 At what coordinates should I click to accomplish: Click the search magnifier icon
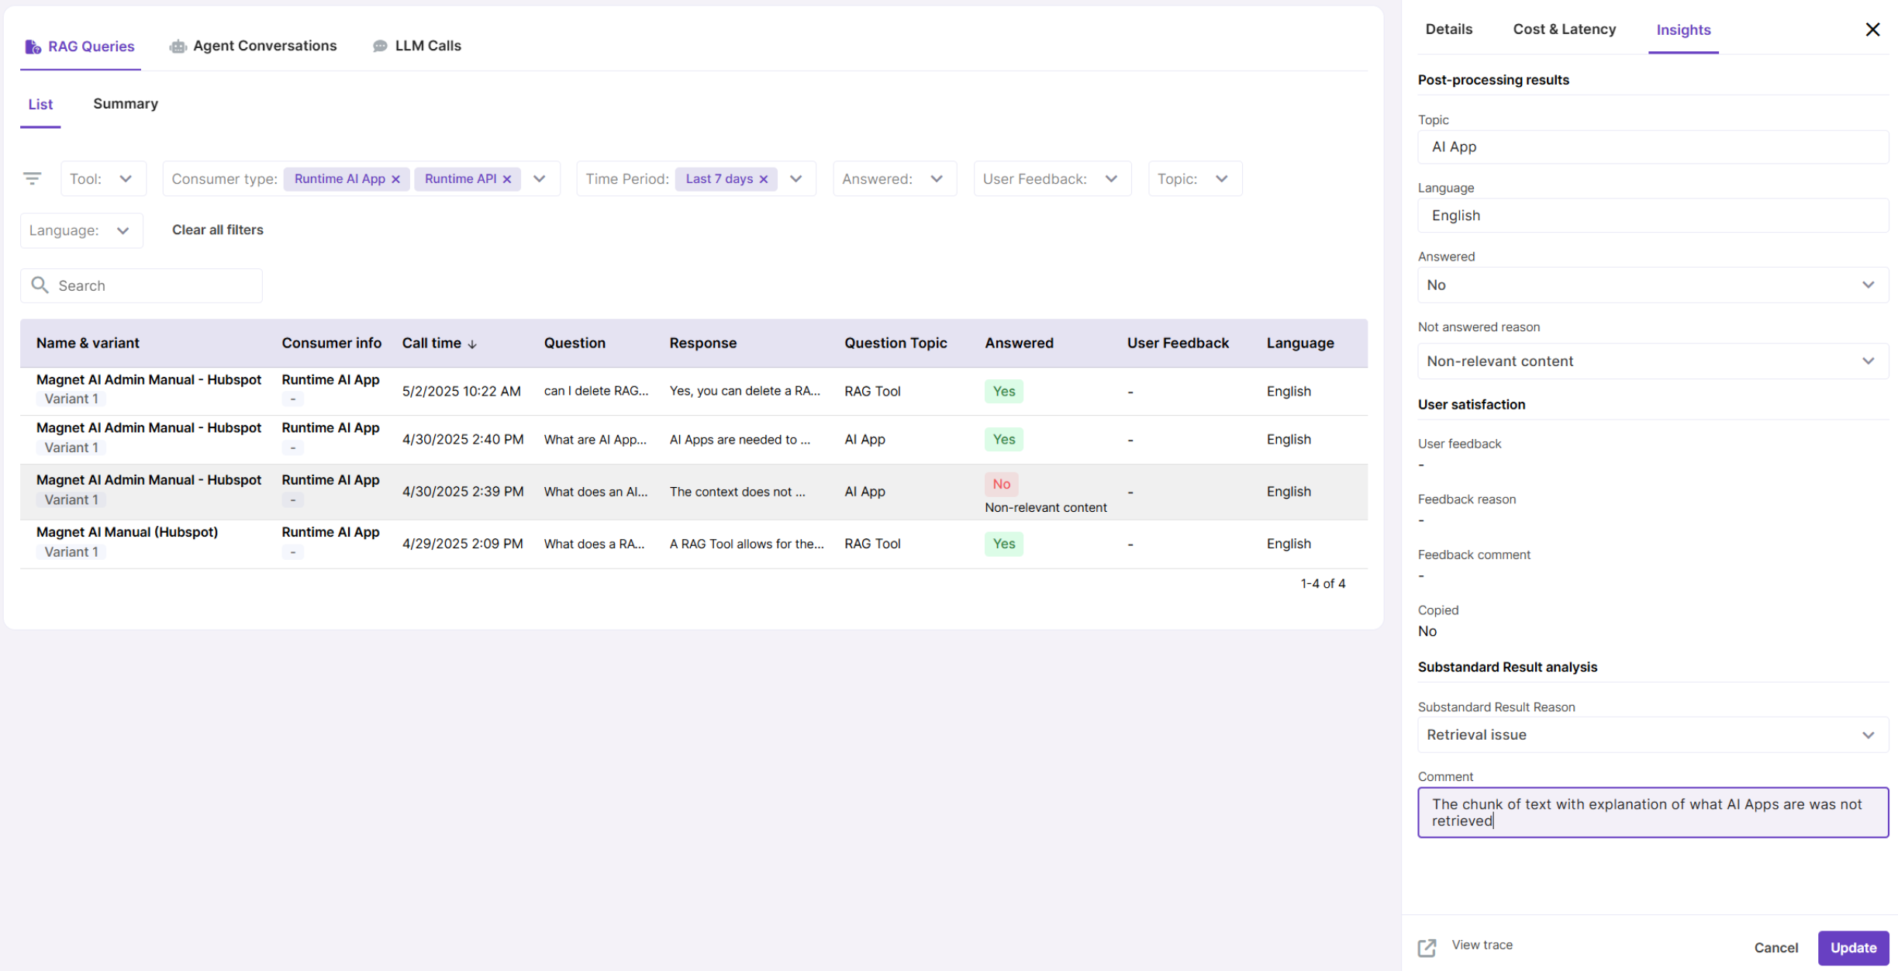40,285
